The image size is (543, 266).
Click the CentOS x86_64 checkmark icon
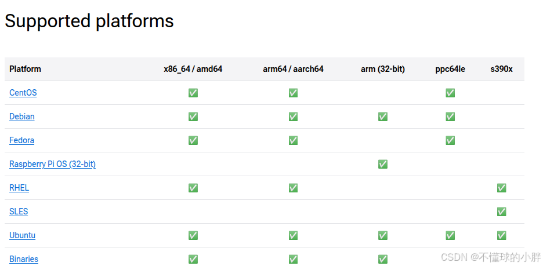pyautogui.click(x=193, y=93)
